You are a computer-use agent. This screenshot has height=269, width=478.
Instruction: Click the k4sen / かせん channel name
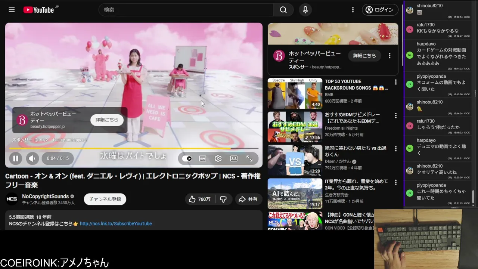338,161
